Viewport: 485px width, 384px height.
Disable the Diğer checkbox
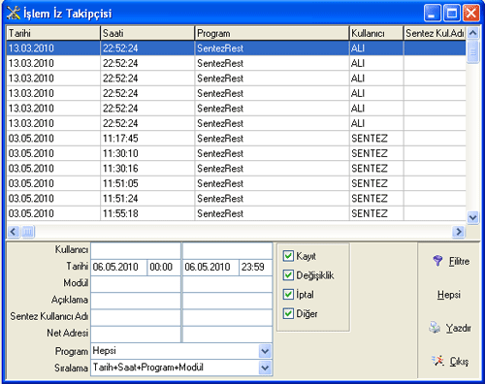coord(288,313)
